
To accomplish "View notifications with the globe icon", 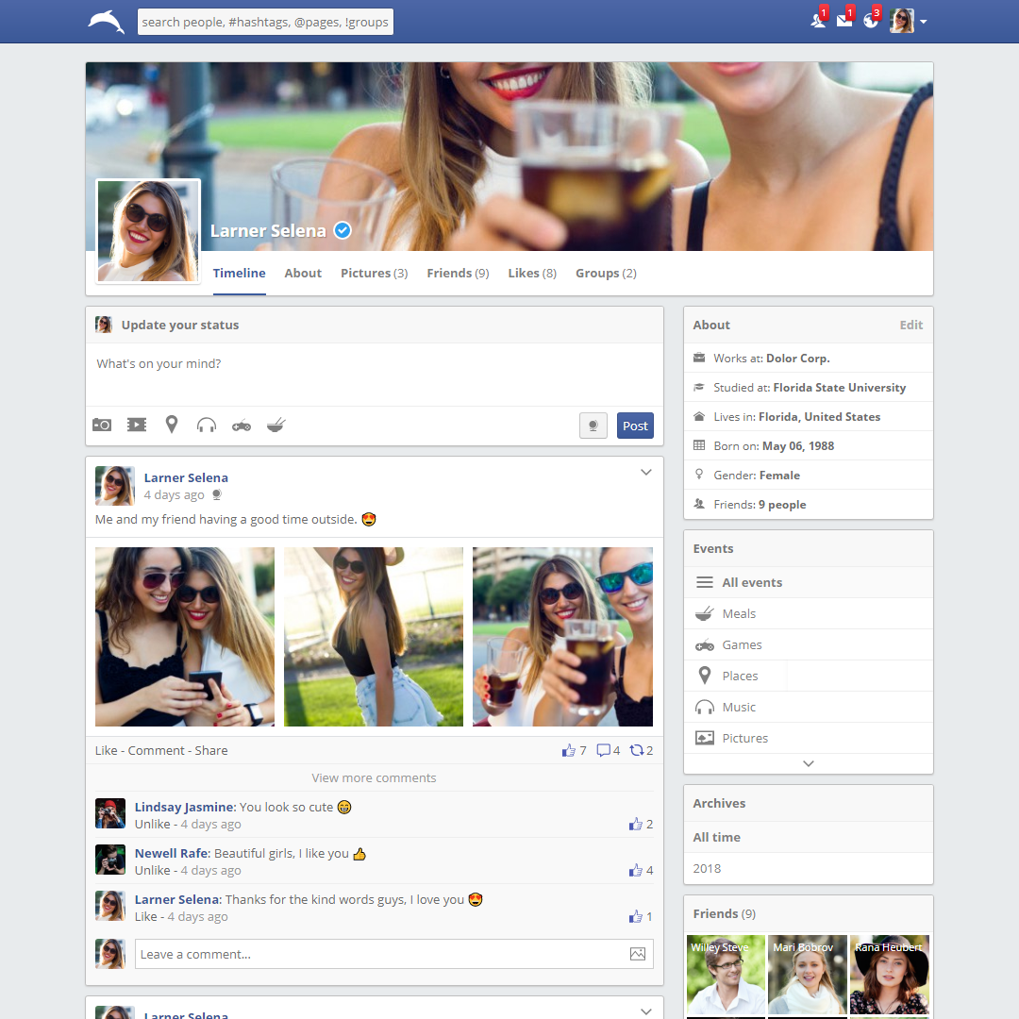I will pos(871,20).
